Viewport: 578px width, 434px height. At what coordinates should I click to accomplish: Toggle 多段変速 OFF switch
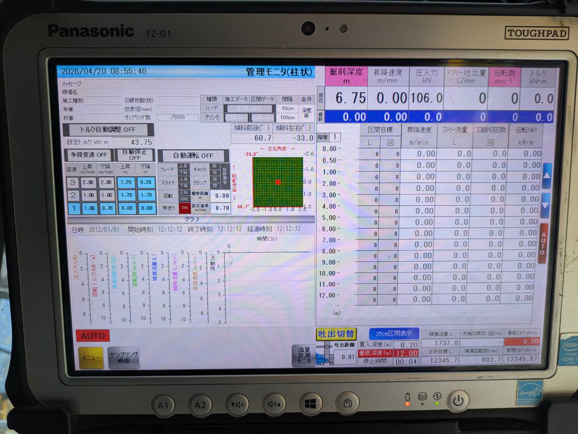pos(89,155)
